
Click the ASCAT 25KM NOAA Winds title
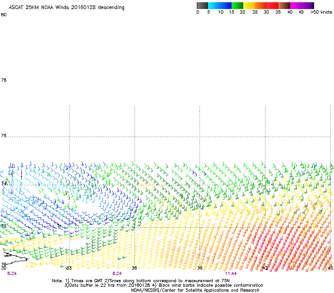click(x=66, y=8)
